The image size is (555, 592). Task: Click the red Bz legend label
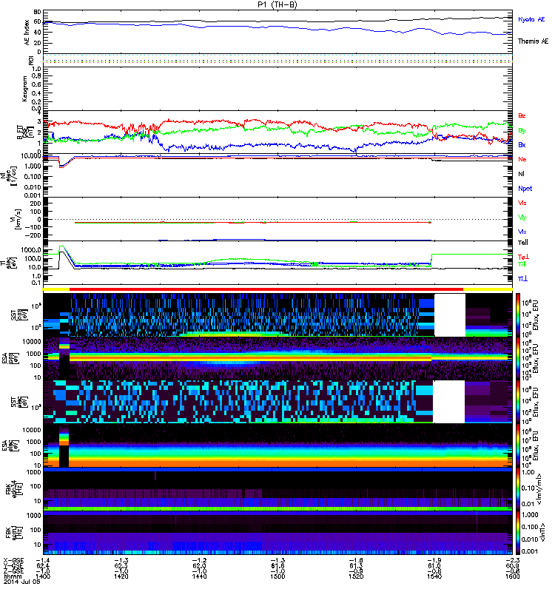click(x=522, y=115)
